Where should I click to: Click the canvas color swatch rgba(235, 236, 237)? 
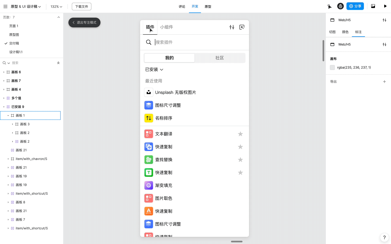coord(332,68)
